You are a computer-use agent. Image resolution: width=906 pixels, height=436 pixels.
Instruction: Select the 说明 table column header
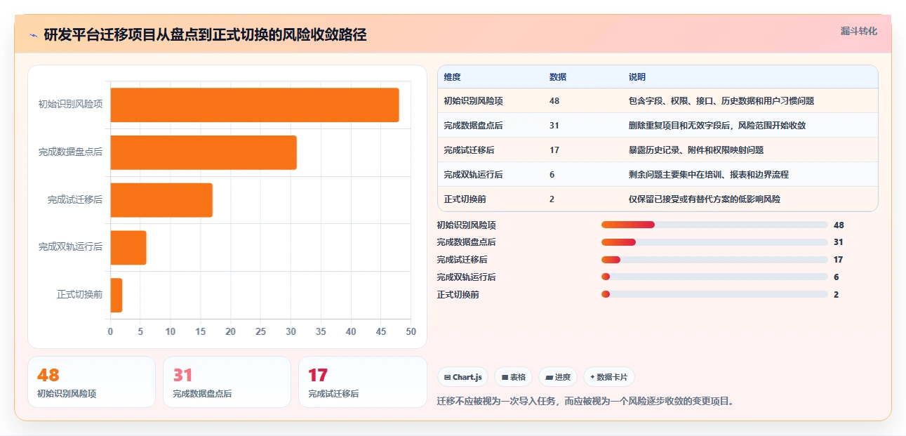(637, 77)
